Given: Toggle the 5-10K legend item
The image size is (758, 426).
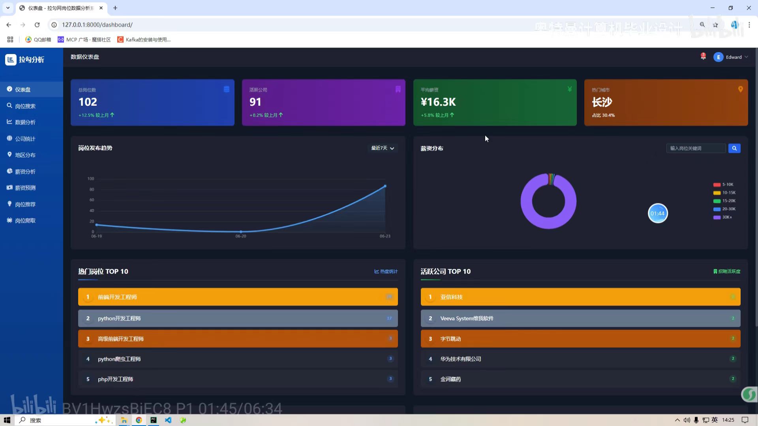Looking at the screenshot, I should coord(723,185).
